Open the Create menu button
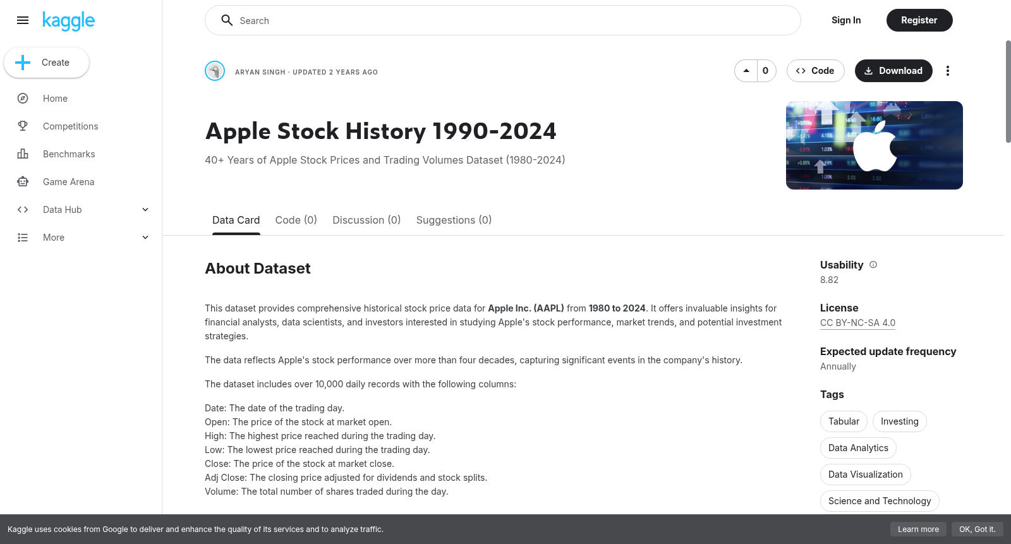Viewport: 1011px width, 544px height. [x=46, y=63]
